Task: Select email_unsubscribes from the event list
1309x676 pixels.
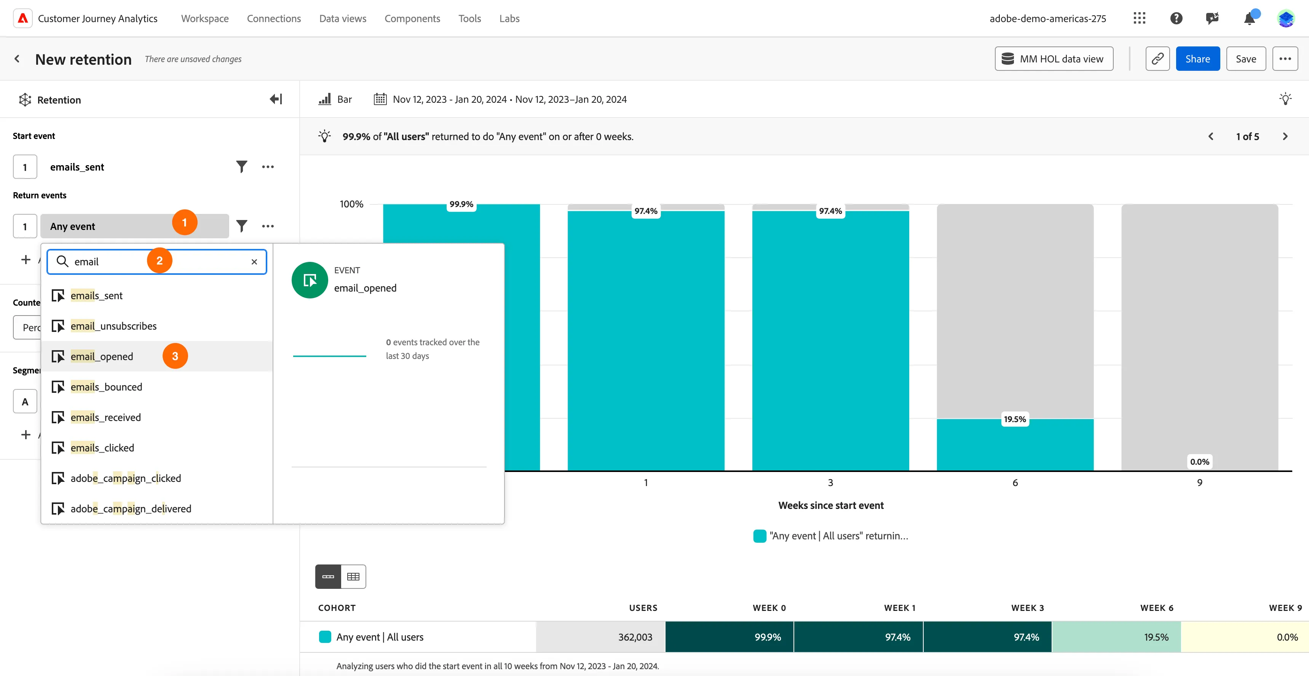Action: click(157, 325)
